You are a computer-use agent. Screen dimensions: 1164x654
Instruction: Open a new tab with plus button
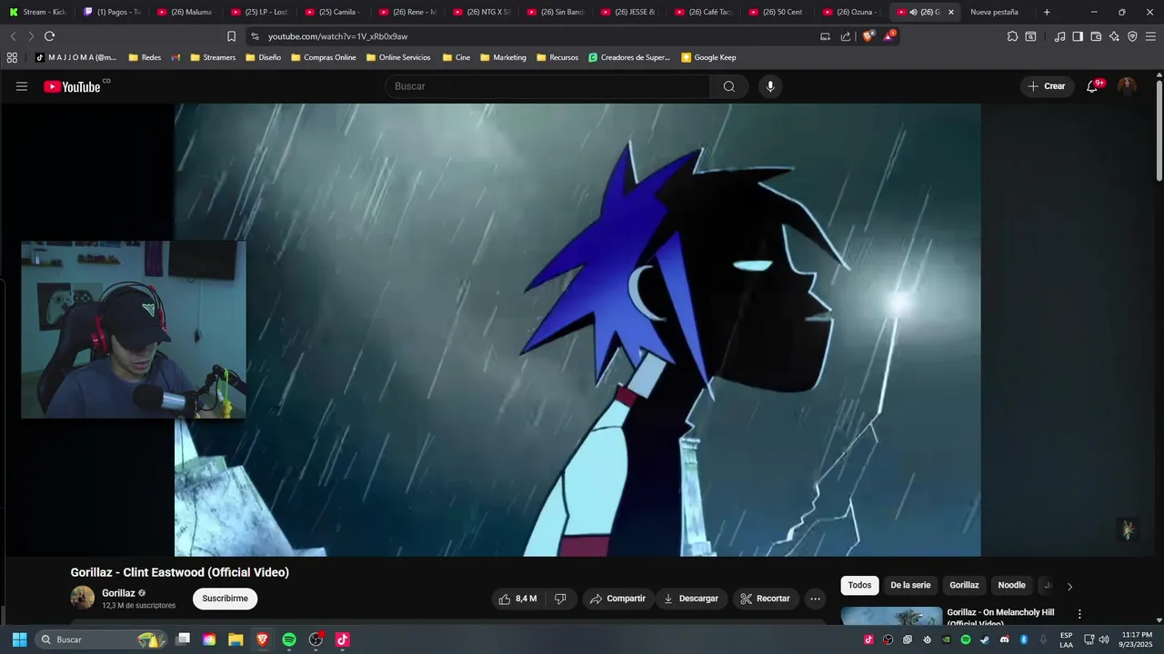1047,12
